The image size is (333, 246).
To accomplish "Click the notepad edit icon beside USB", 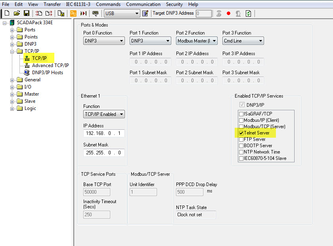I will coord(145,13).
